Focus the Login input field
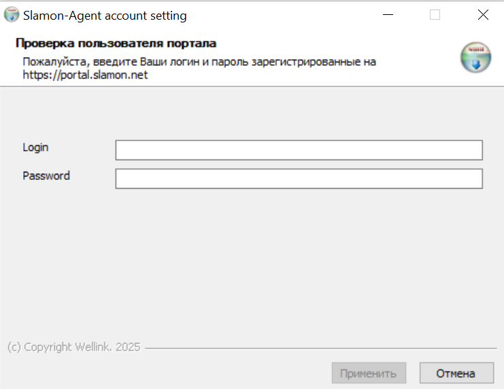Screen dimensions: 504x389 [x=299, y=150]
